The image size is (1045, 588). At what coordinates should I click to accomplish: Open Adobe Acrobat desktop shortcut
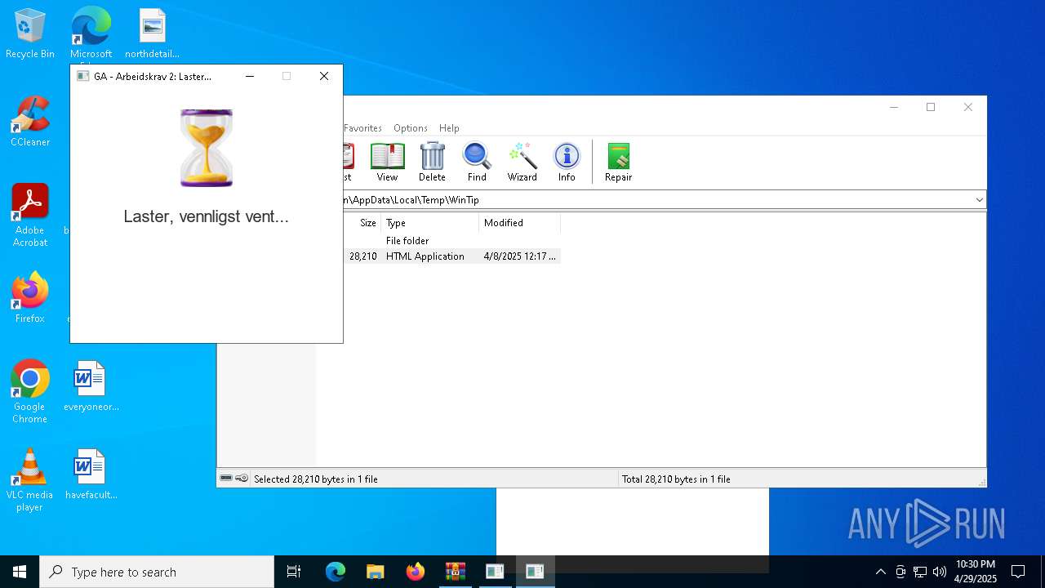[30, 216]
